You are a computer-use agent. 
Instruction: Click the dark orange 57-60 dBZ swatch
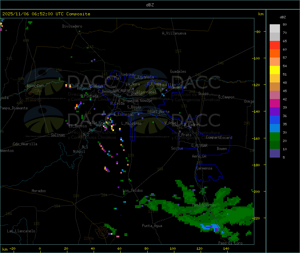(x=275, y=54)
